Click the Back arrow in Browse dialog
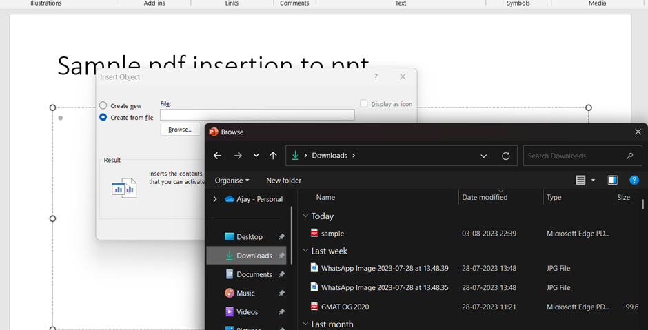This screenshot has height=330, width=648. pyautogui.click(x=217, y=156)
